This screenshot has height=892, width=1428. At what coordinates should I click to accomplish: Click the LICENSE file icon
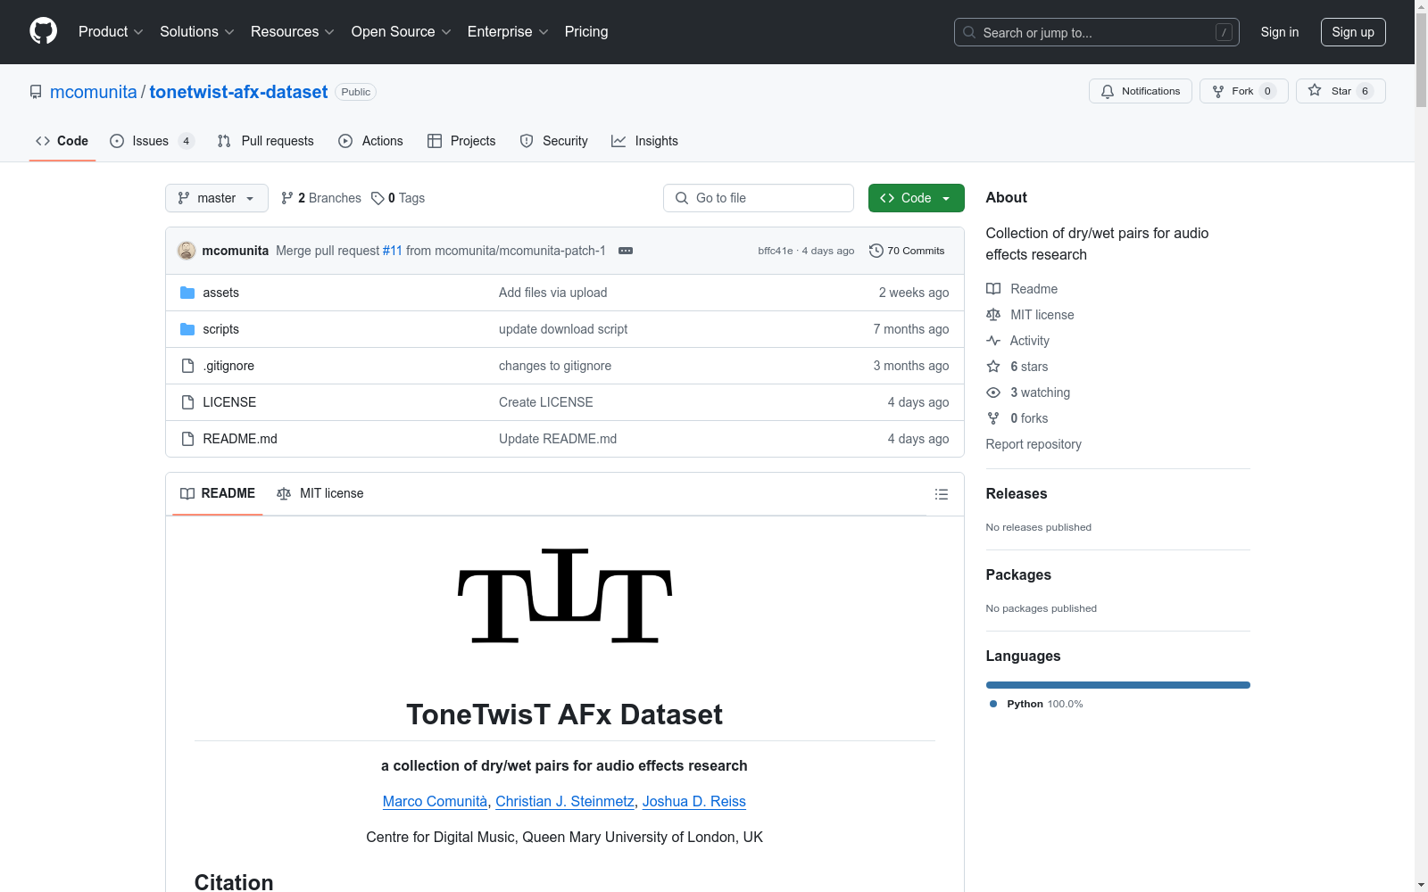pyautogui.click(x=187, y=402)
